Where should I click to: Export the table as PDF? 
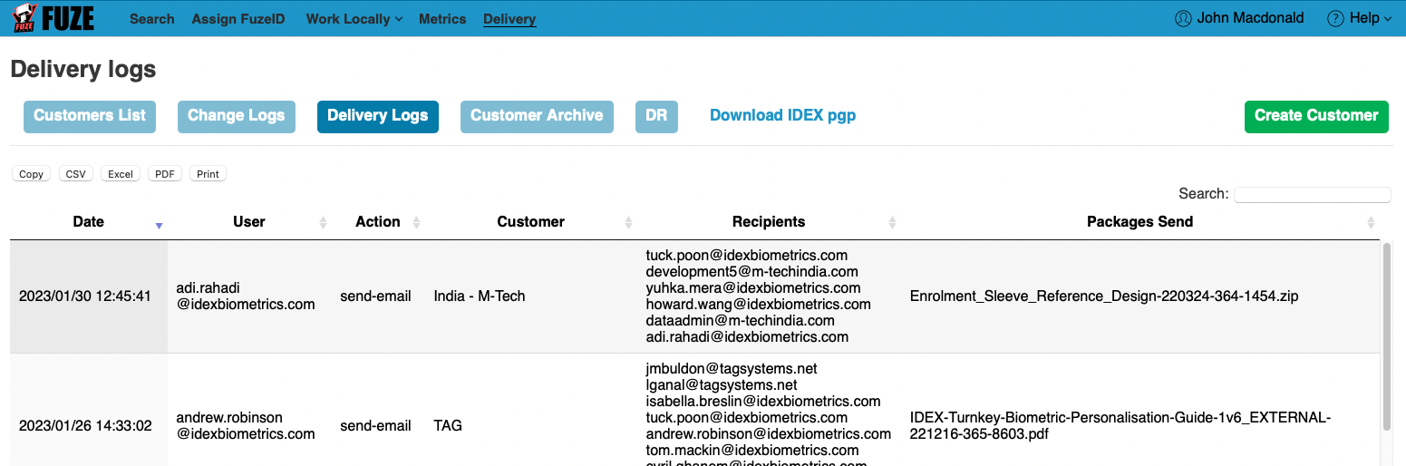point(165,174)
